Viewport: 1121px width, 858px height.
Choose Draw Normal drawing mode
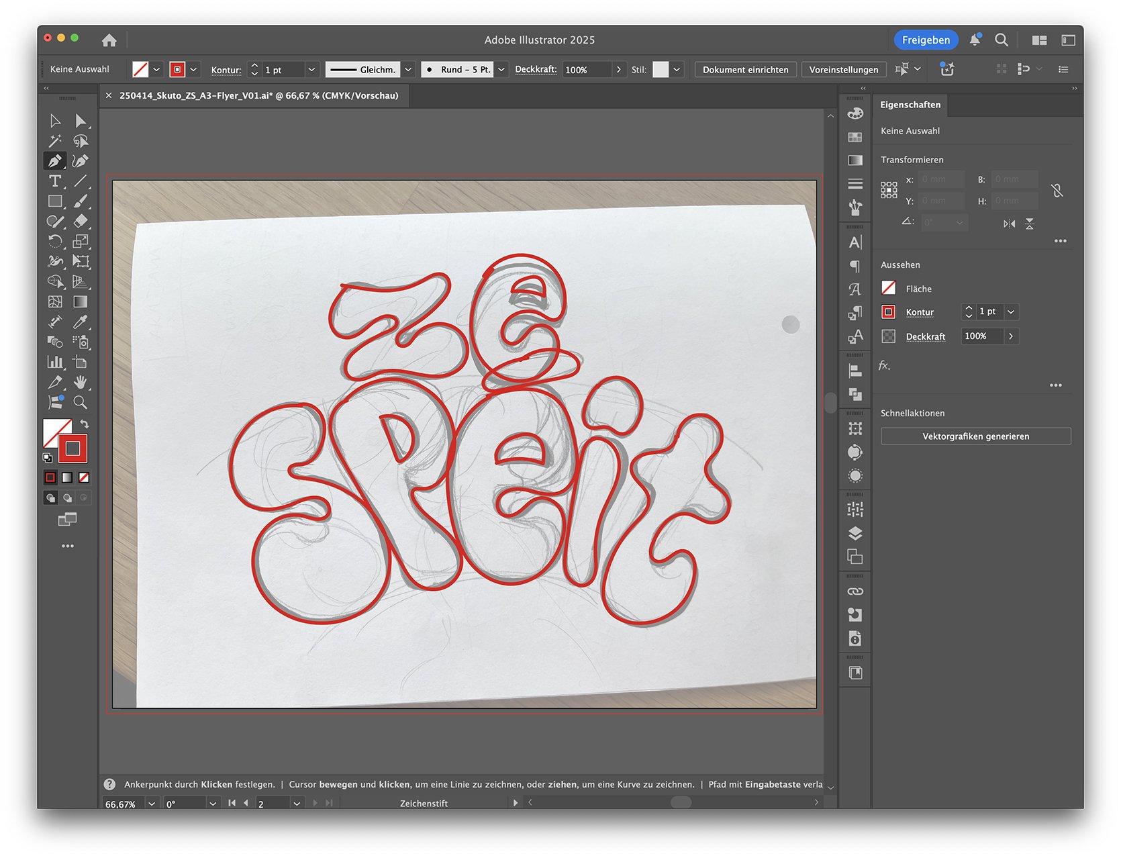(x=50, y=498)
